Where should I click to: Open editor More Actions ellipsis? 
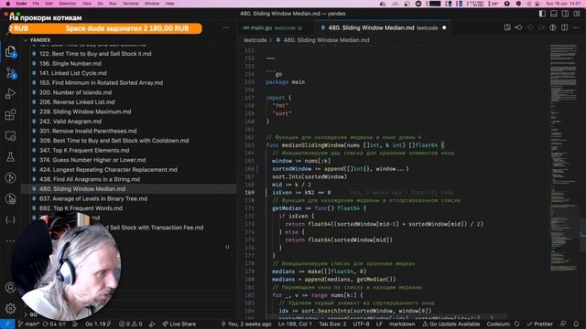point(576,27)
